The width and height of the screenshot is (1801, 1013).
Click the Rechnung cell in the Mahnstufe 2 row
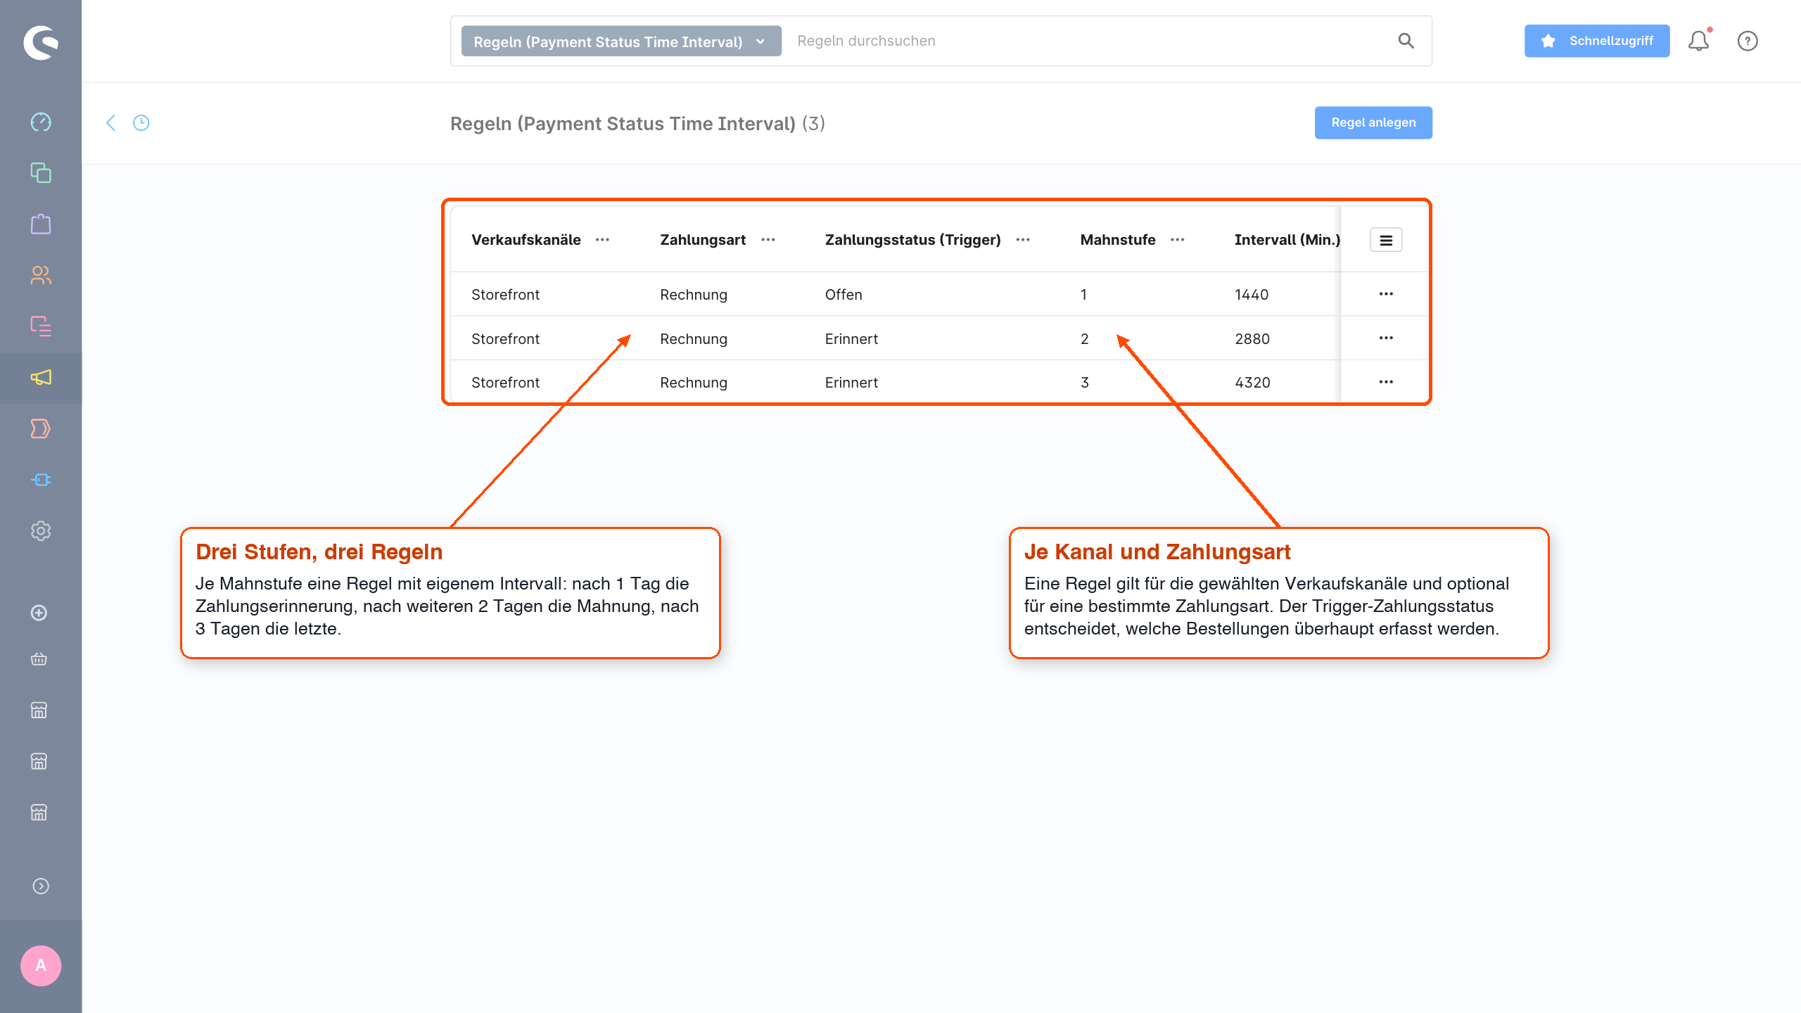pyautogui.click(x=693, y=339)
